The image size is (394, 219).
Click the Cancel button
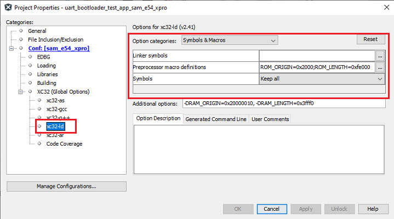(271, 209)
